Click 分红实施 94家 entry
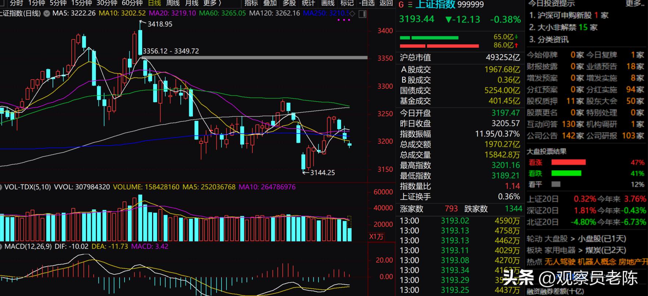This screenshot has width=648, height=296. [x=615, y=89]
